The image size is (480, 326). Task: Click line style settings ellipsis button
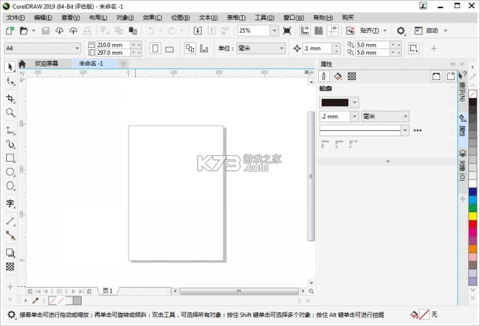418,130
